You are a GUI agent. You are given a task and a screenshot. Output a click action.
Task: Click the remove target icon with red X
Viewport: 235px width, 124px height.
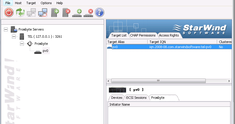coord(89,13)
